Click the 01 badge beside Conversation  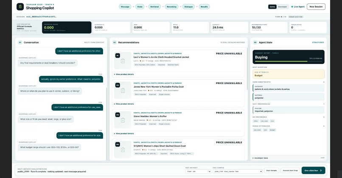[20, 42]
